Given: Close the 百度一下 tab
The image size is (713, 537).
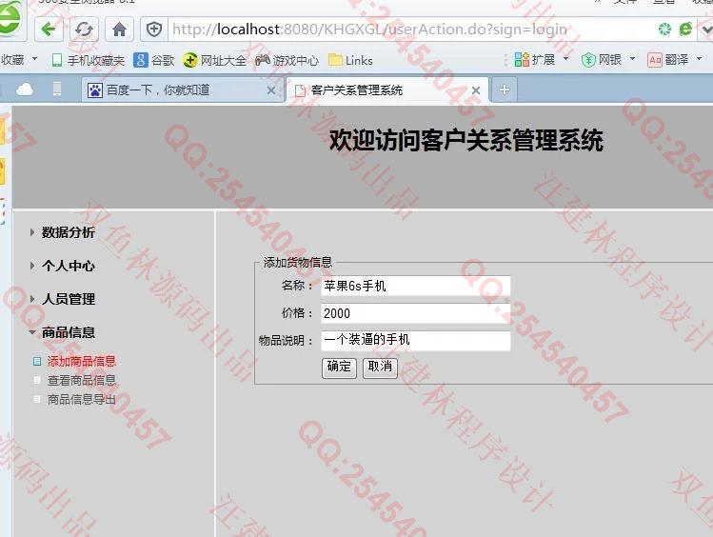Looking at the screenshot, I should coord(271,90).
